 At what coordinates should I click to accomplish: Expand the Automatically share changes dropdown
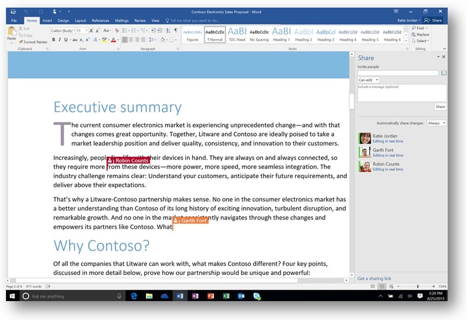coord(436,123)
